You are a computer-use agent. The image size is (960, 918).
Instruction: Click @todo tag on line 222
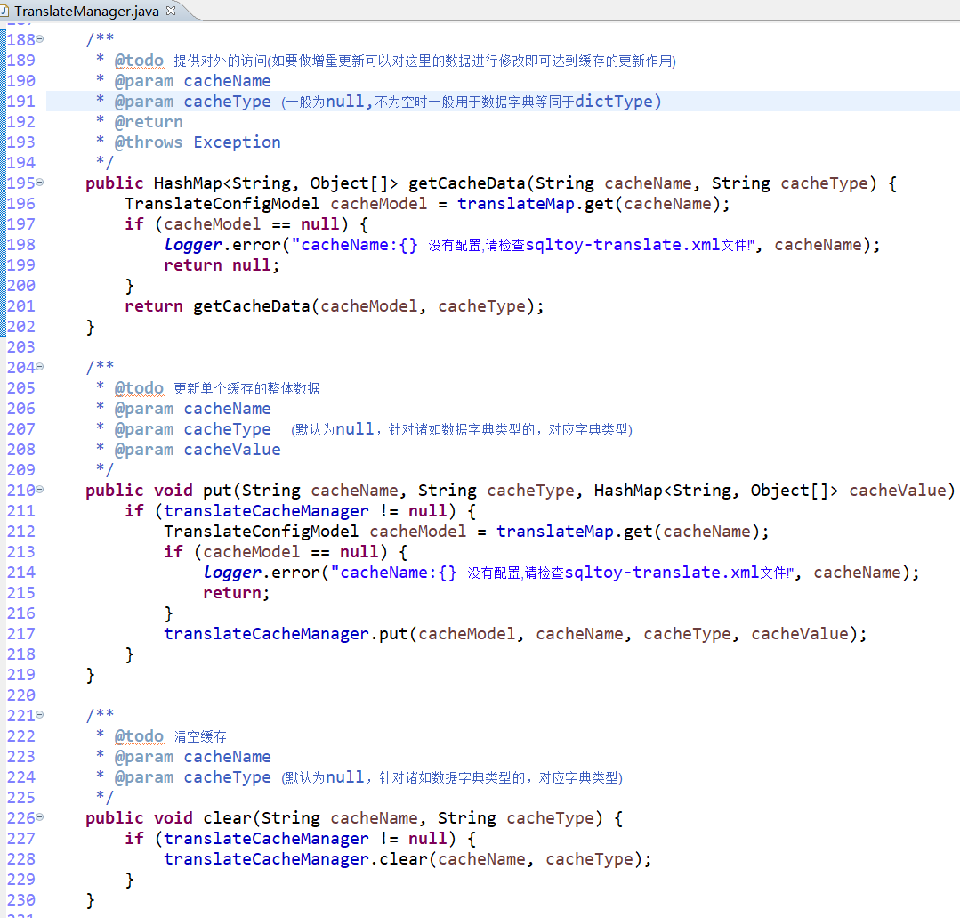click(139, 736)
